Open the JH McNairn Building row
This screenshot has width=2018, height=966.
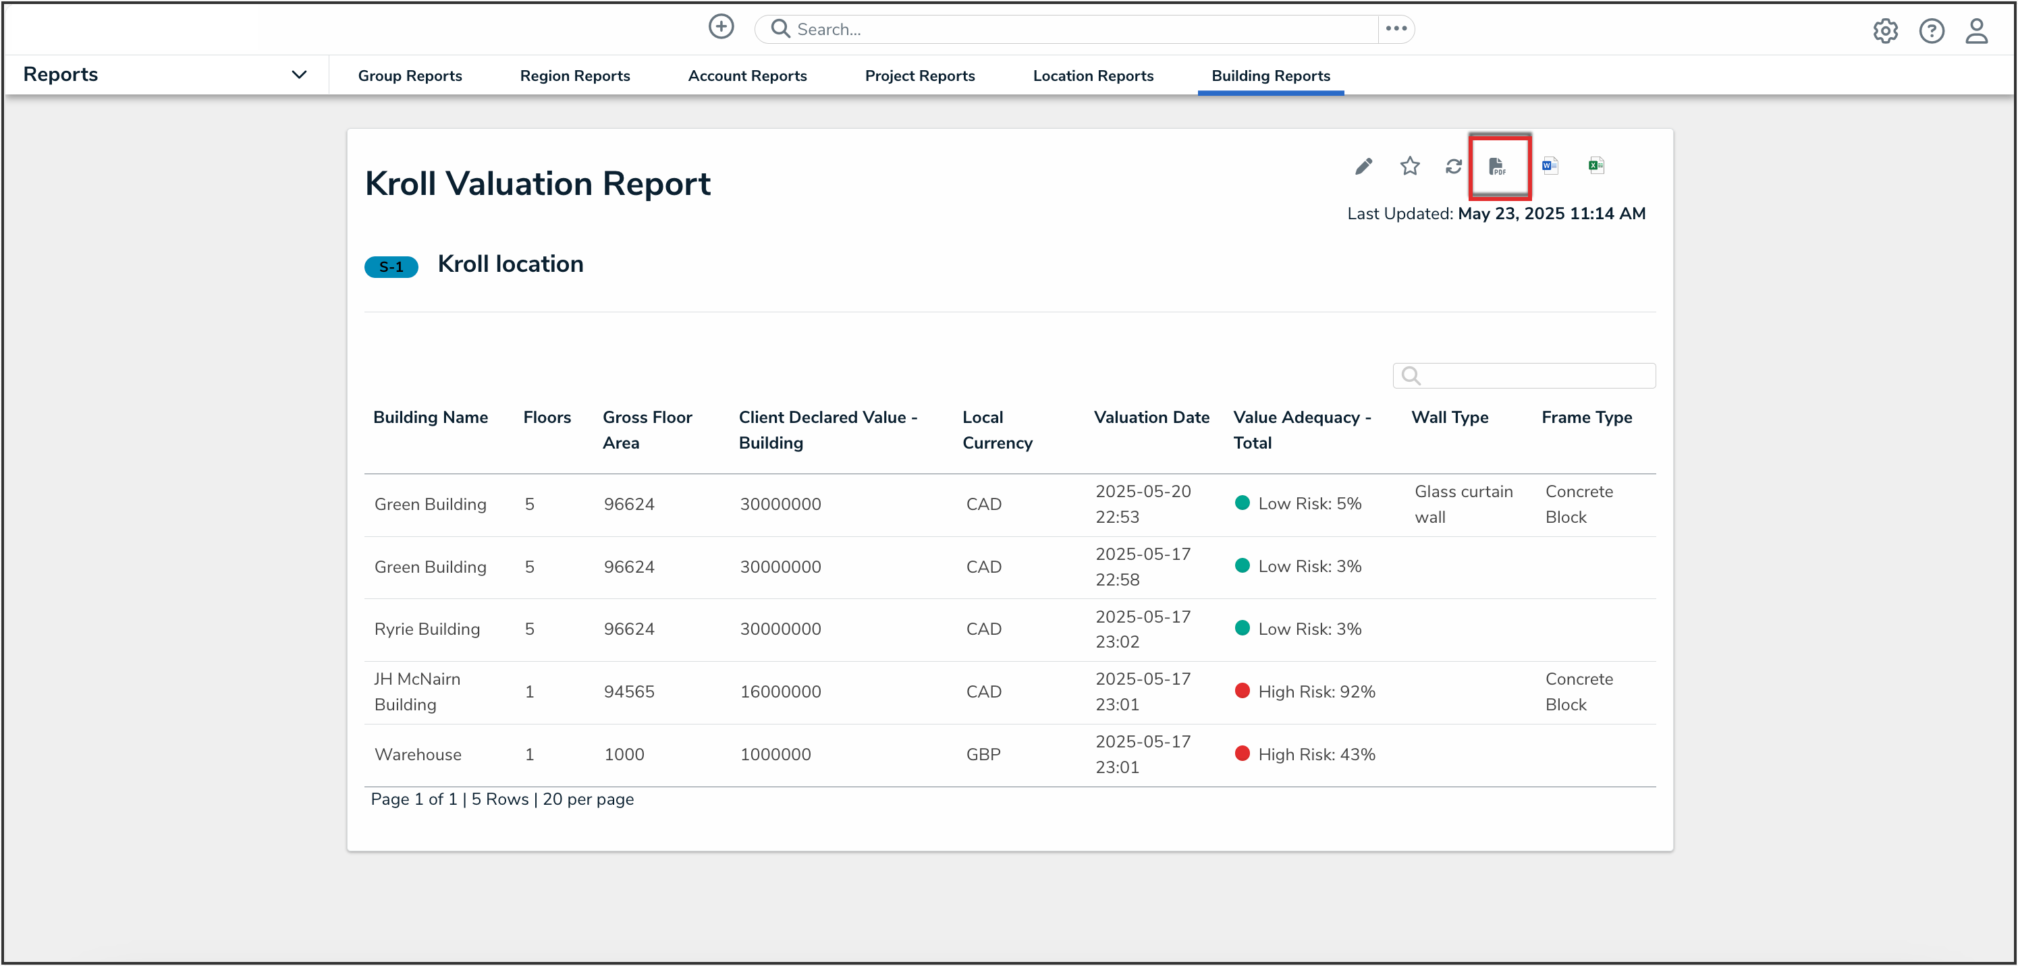click(x=417, y=691)
